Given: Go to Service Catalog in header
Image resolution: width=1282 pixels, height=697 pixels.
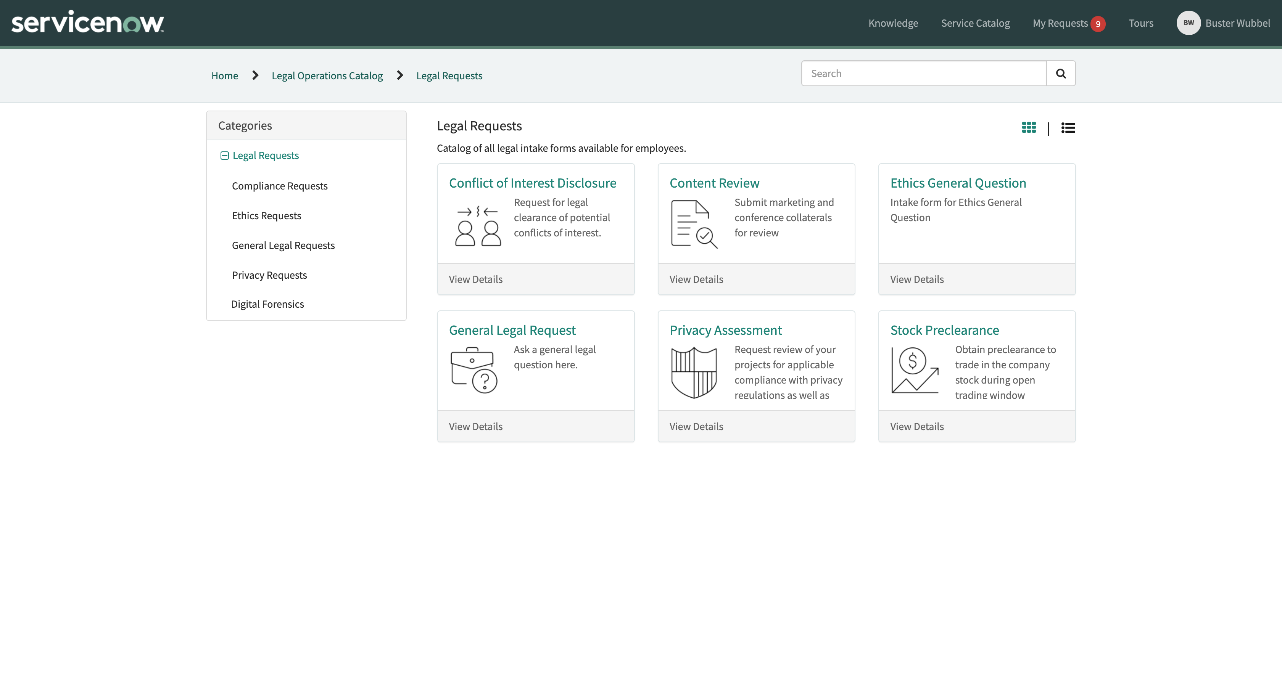Looking at the screenshot, I should [x=975, y=23].
